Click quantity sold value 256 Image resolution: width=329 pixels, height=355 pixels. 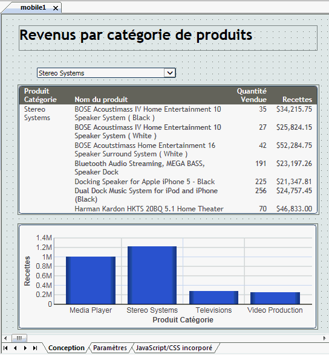pos(261,191)
